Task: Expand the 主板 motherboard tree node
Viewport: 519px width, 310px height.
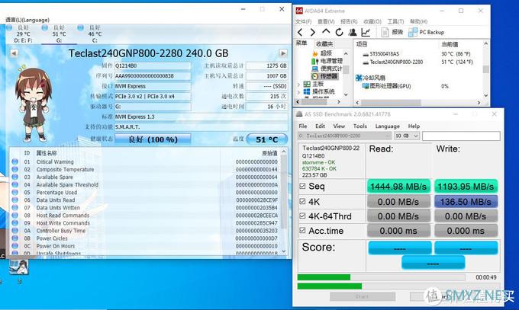Action: (x=298, y=85)
